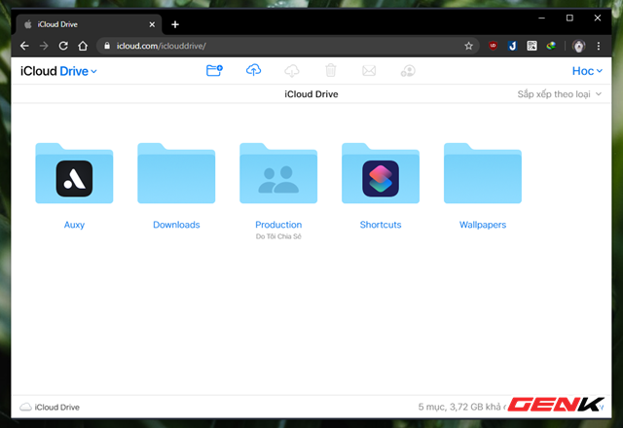The image size is (623, 428).
Task: Click the Wallpapers folder name
Action: [483, 225]
